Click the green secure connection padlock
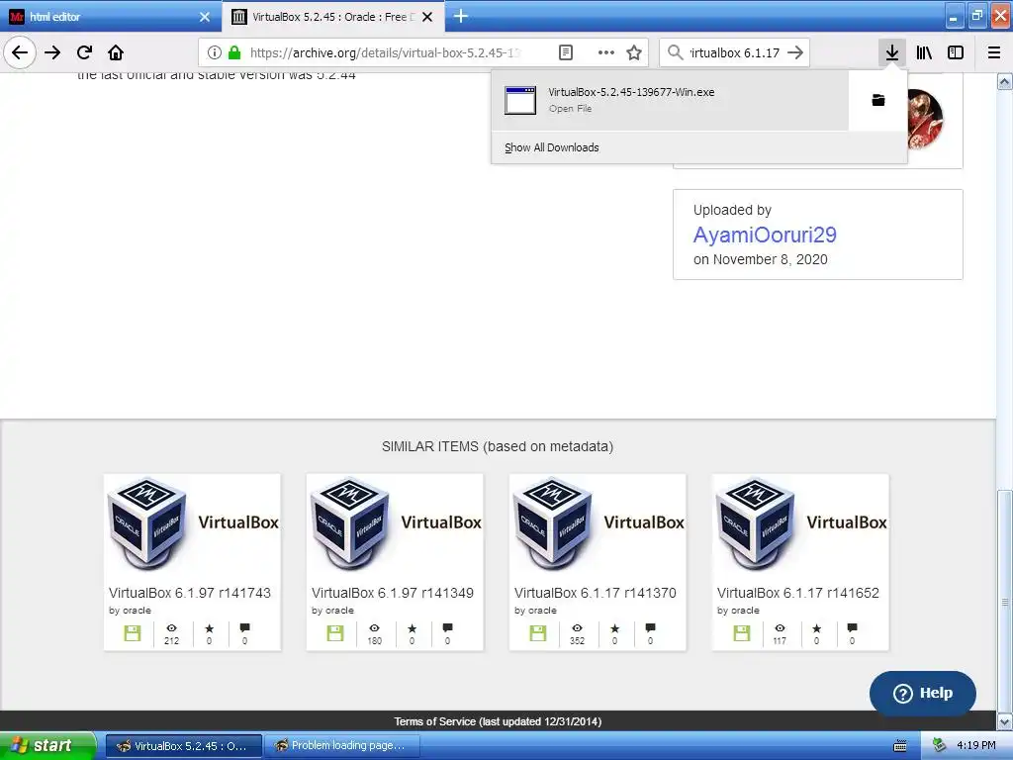 pyautogui.click(x=234, y=52)
